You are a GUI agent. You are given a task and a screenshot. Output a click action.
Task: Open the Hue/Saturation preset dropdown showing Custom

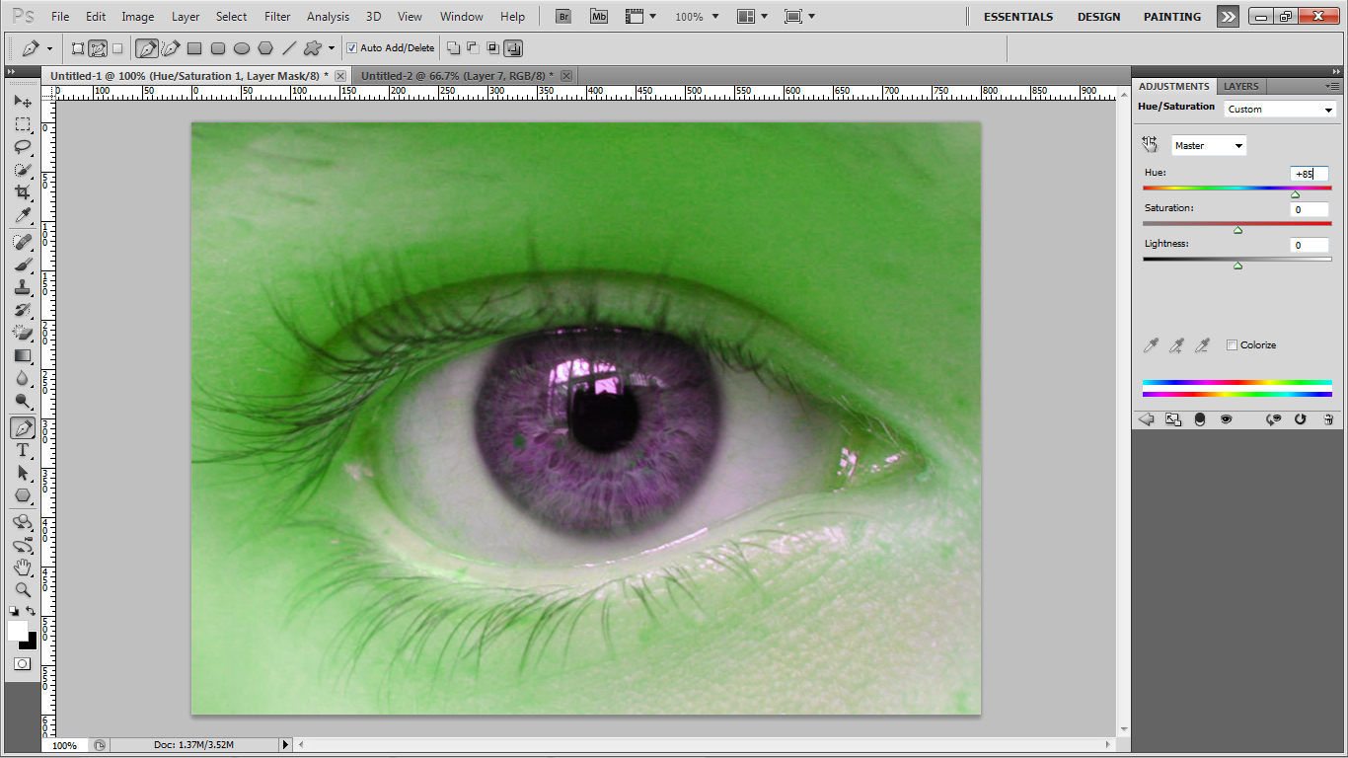1280,110
